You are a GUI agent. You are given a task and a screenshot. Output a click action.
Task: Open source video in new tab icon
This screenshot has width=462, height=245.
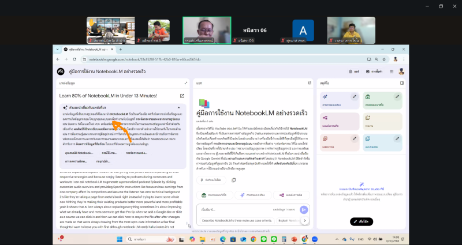182,96
